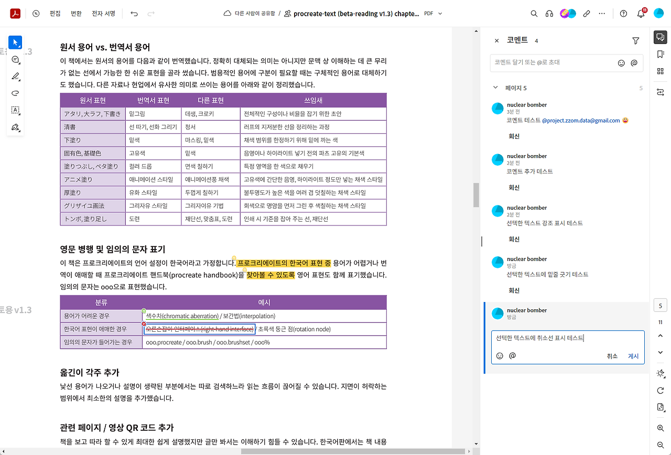Open the notifications bell
Image resolution: width=671 pixels, height=455 pixels.
coord(641,14)
